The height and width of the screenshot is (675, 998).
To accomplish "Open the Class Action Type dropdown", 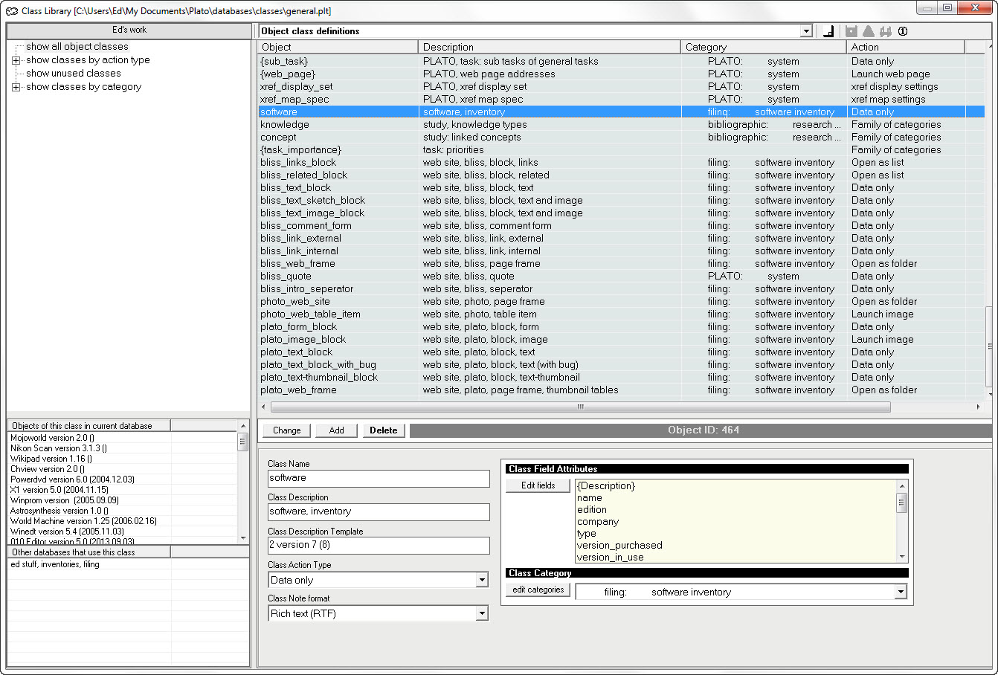I will tap(482, 580).
